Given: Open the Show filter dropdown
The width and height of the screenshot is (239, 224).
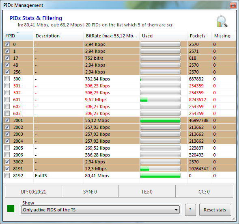Looking at the screenshot, I should click(x=100, y=210).
